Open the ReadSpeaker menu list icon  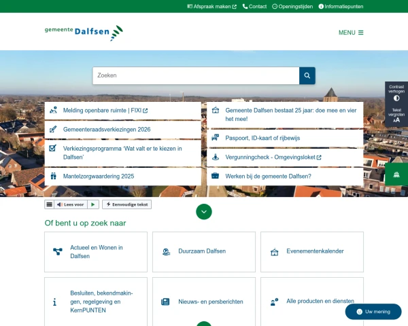tap(49, 204)
